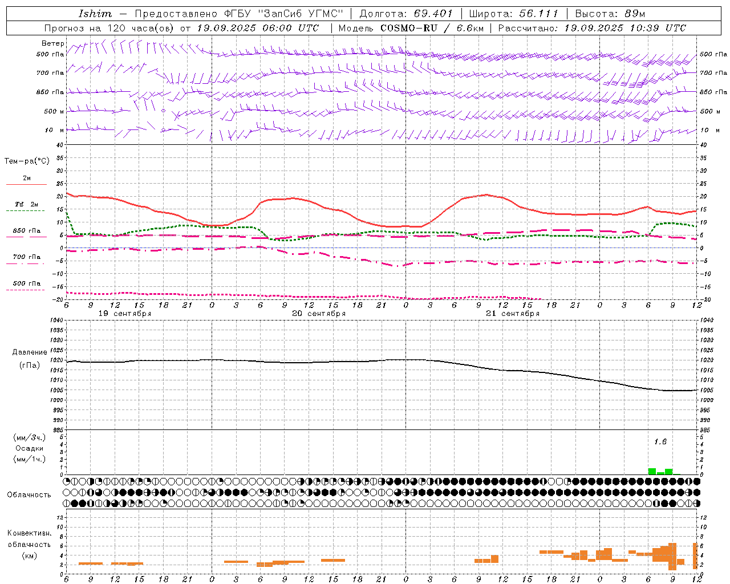The width and height of the screenshot is (730, 584).
Task: Click the forecast start time "19.09.2025 06:00 UTC"
Action: (x=258, y=28)
